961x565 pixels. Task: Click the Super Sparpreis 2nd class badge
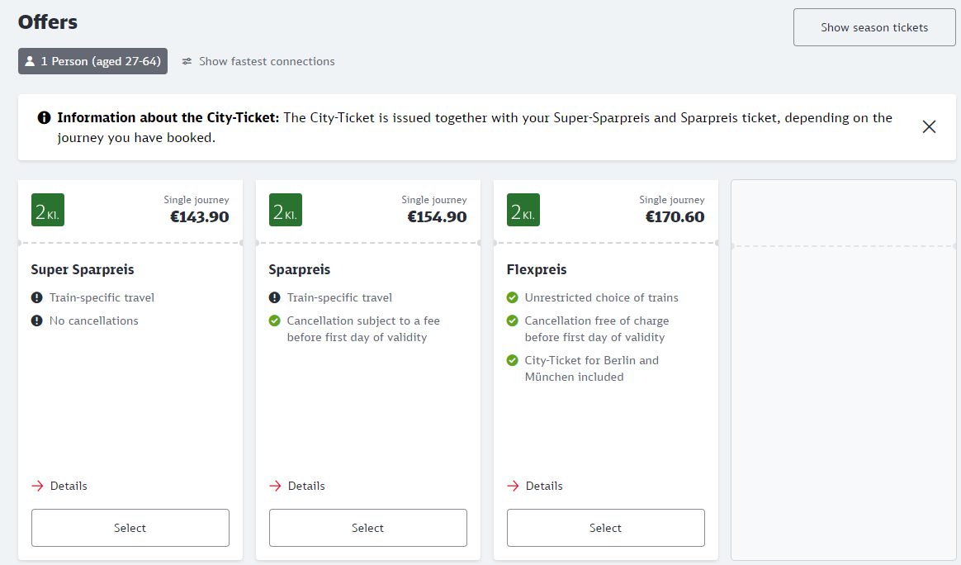click(48, 210)
